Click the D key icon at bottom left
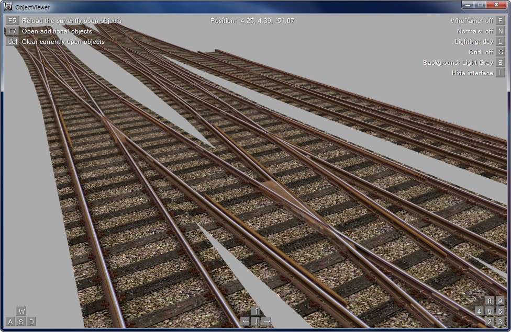511x332 pixels. (31, 322)
